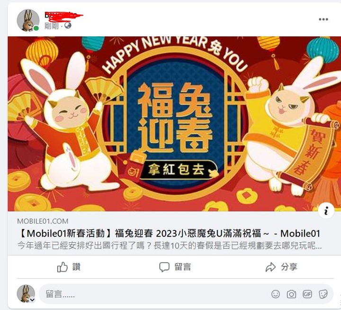This screenshot has height=310, width=341.
Task: Open the 福兔迎春 banner image preview
Action: click(x=174, y=124)
